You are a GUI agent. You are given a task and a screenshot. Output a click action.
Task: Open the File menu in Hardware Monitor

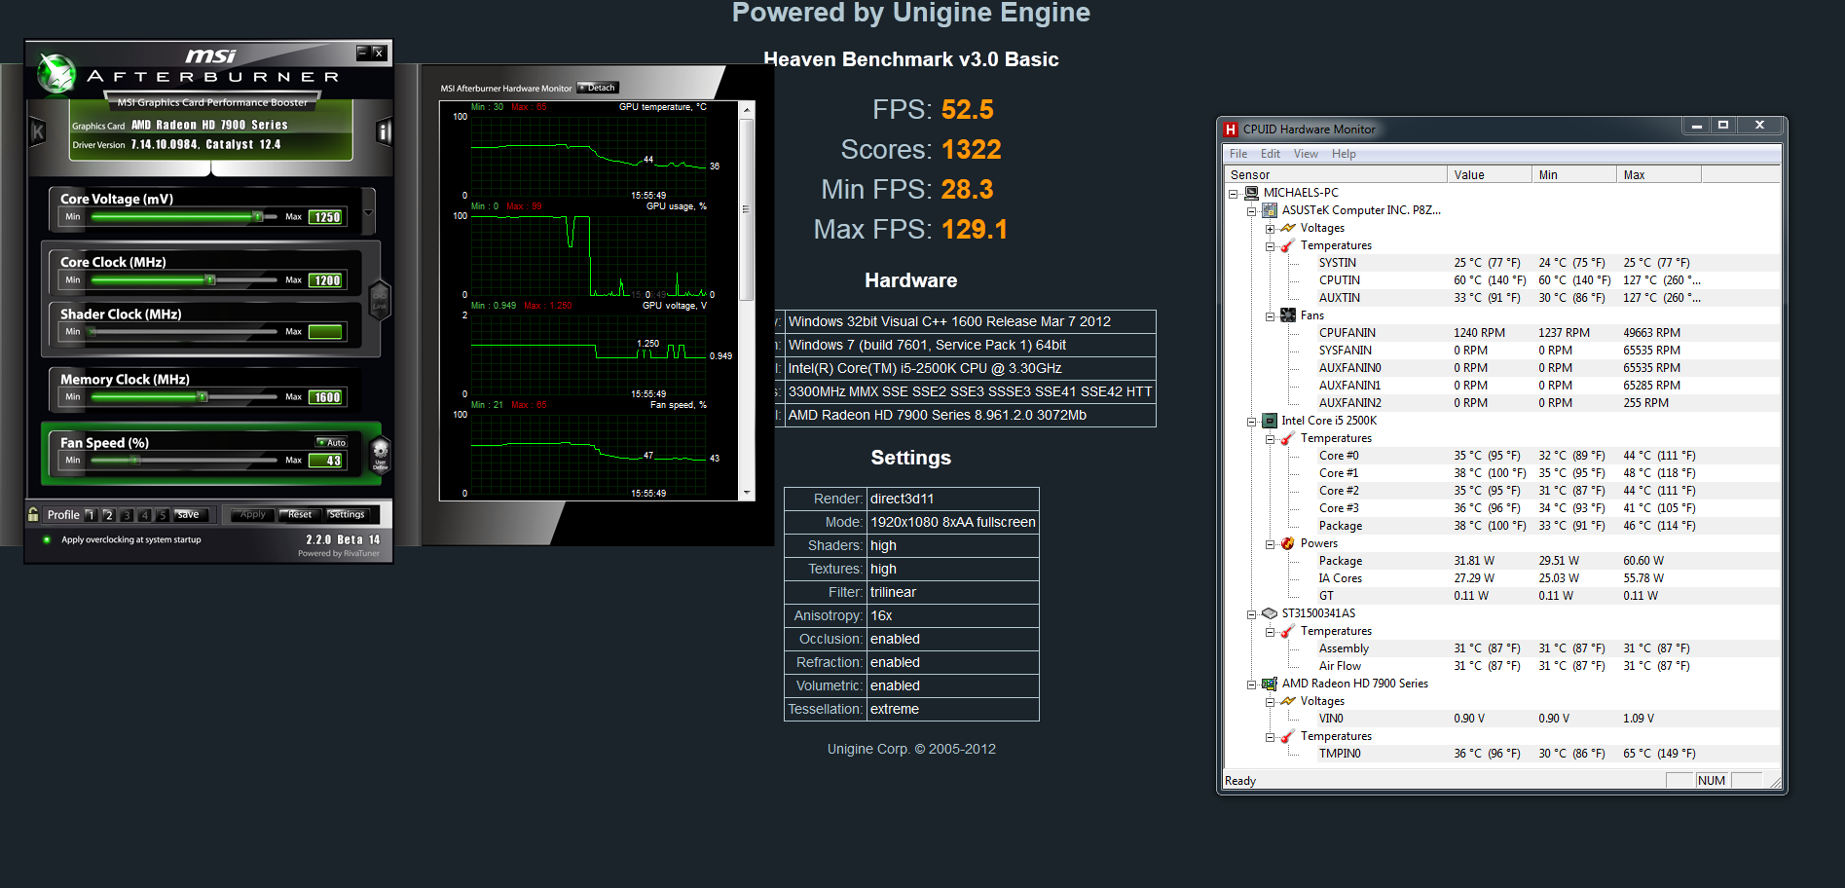point(1237,154)
